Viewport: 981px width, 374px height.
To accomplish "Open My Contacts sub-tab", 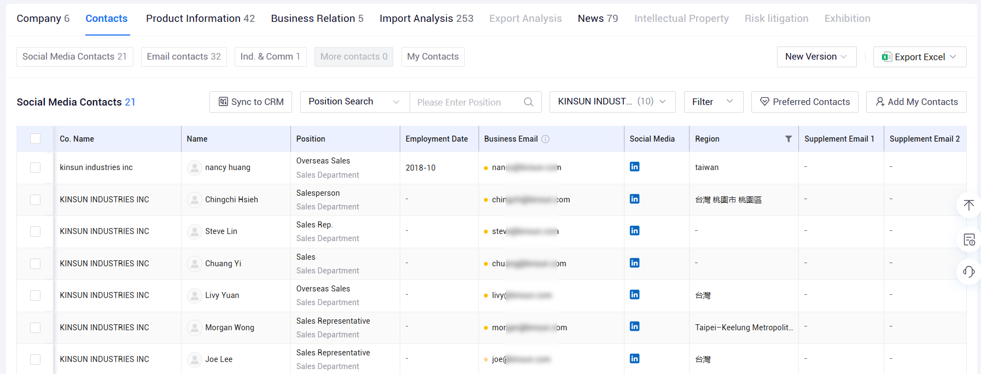I will [433, 57].
